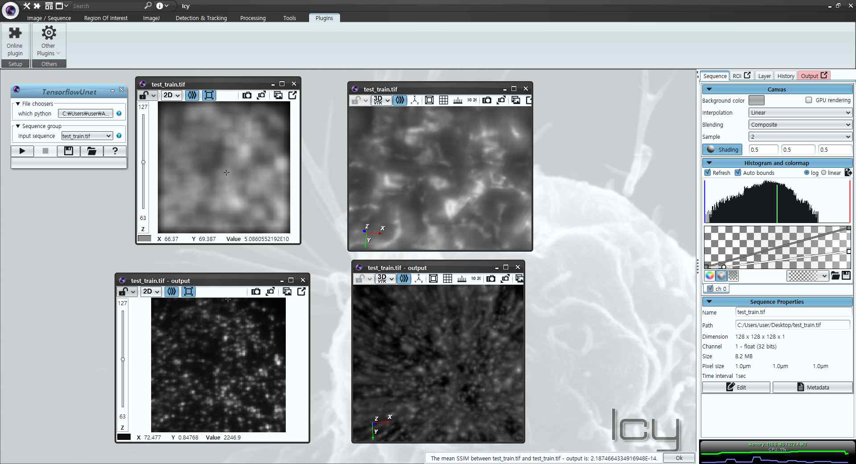Screen dimensions: 856x464
Task: Click help icon next to Input sequence
Action: click(119, 136)
